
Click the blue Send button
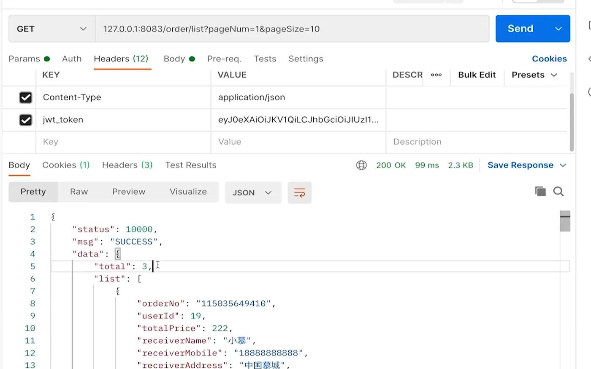pos(521,29)
